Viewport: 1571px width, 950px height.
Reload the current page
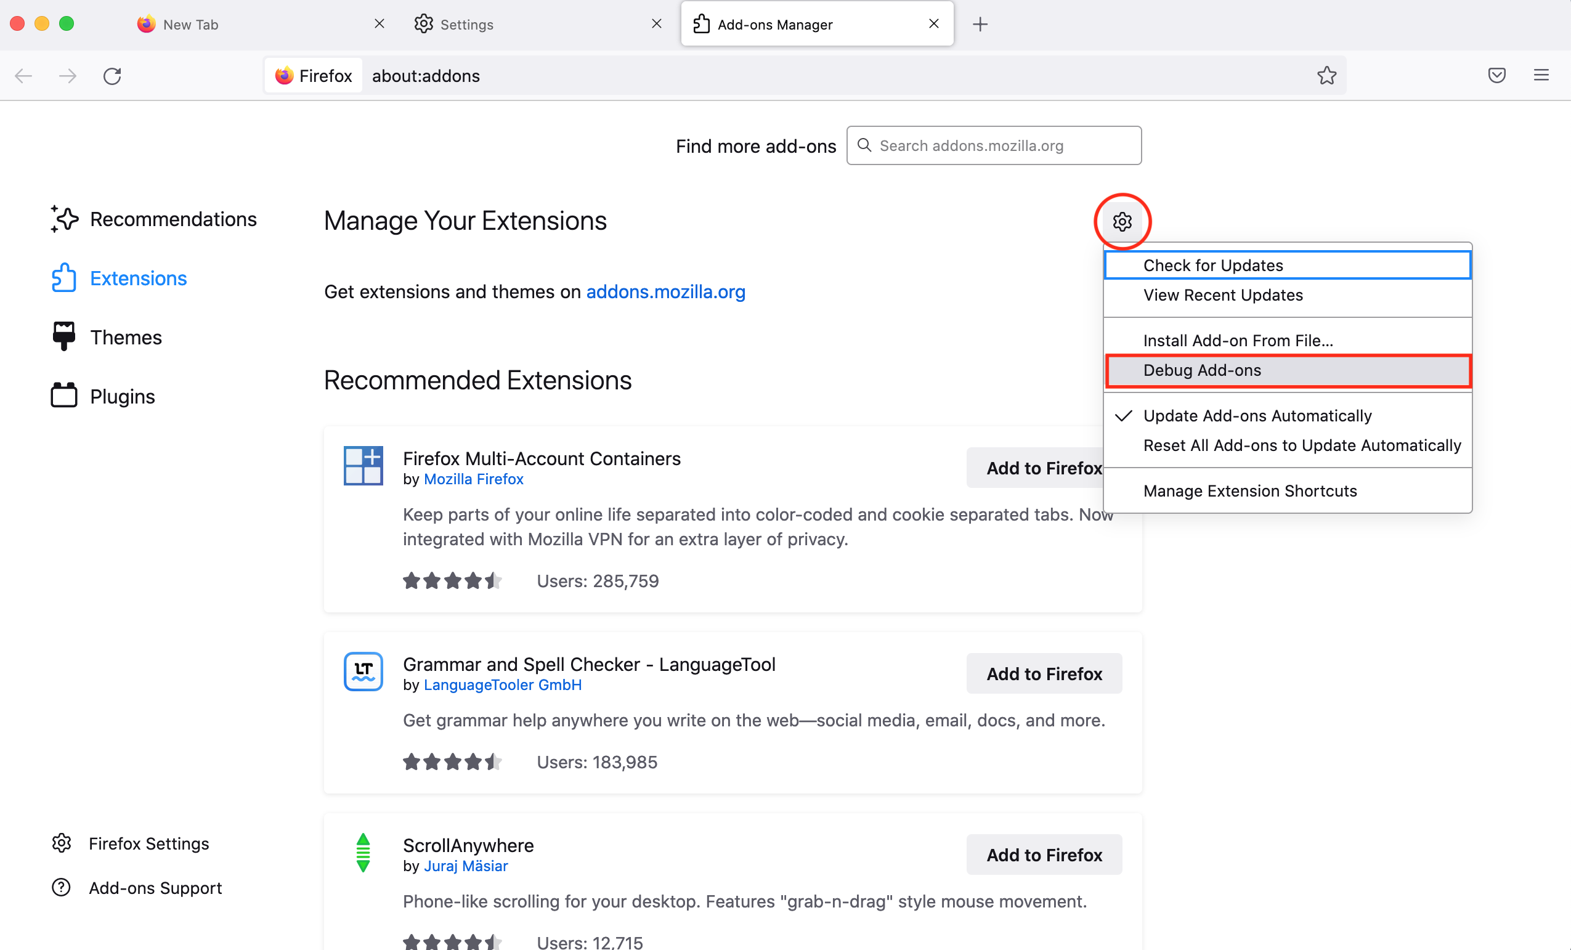click(112, 76)
